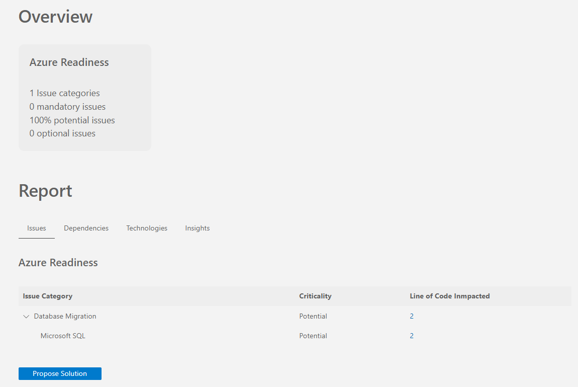Image resolution: width=578 pixels, height=387 pixels.
Task: Click '0 optional issues' text
Action: tap(62, 133)
